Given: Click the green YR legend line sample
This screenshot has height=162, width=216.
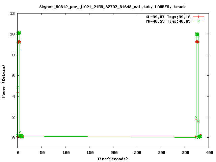Looking at the screenshot, I should click(x=198, y=21).
